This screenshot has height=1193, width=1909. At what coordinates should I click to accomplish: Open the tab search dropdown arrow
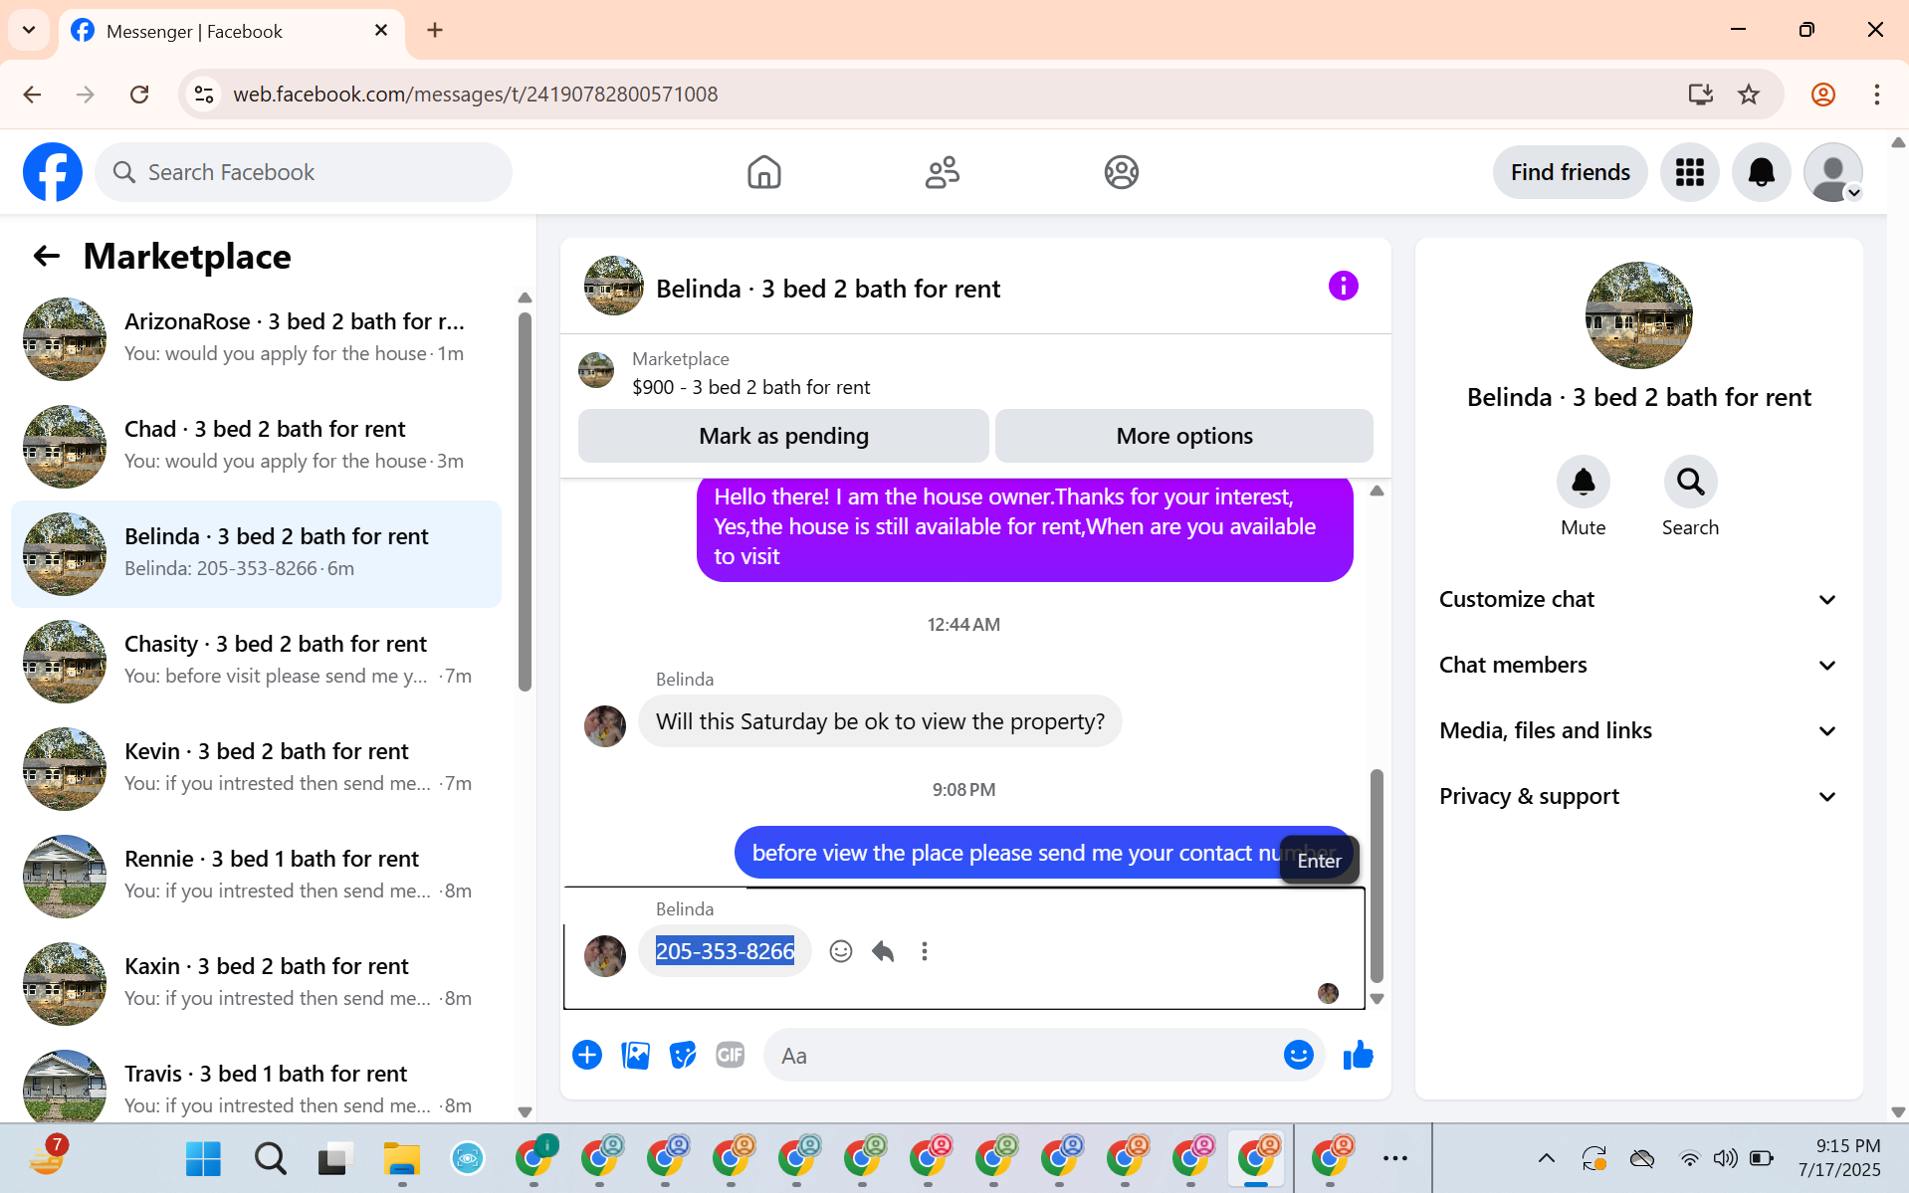click(x=29, y=30)
